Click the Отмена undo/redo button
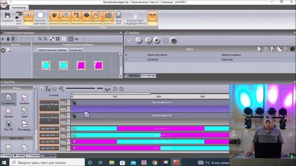This screenshot has height=166, width=296. click(152, 18)
